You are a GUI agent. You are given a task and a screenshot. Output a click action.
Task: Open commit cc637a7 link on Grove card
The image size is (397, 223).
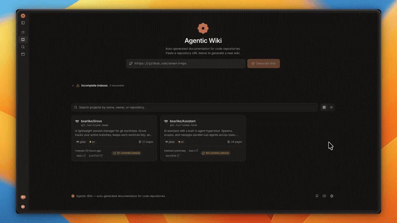95,156
